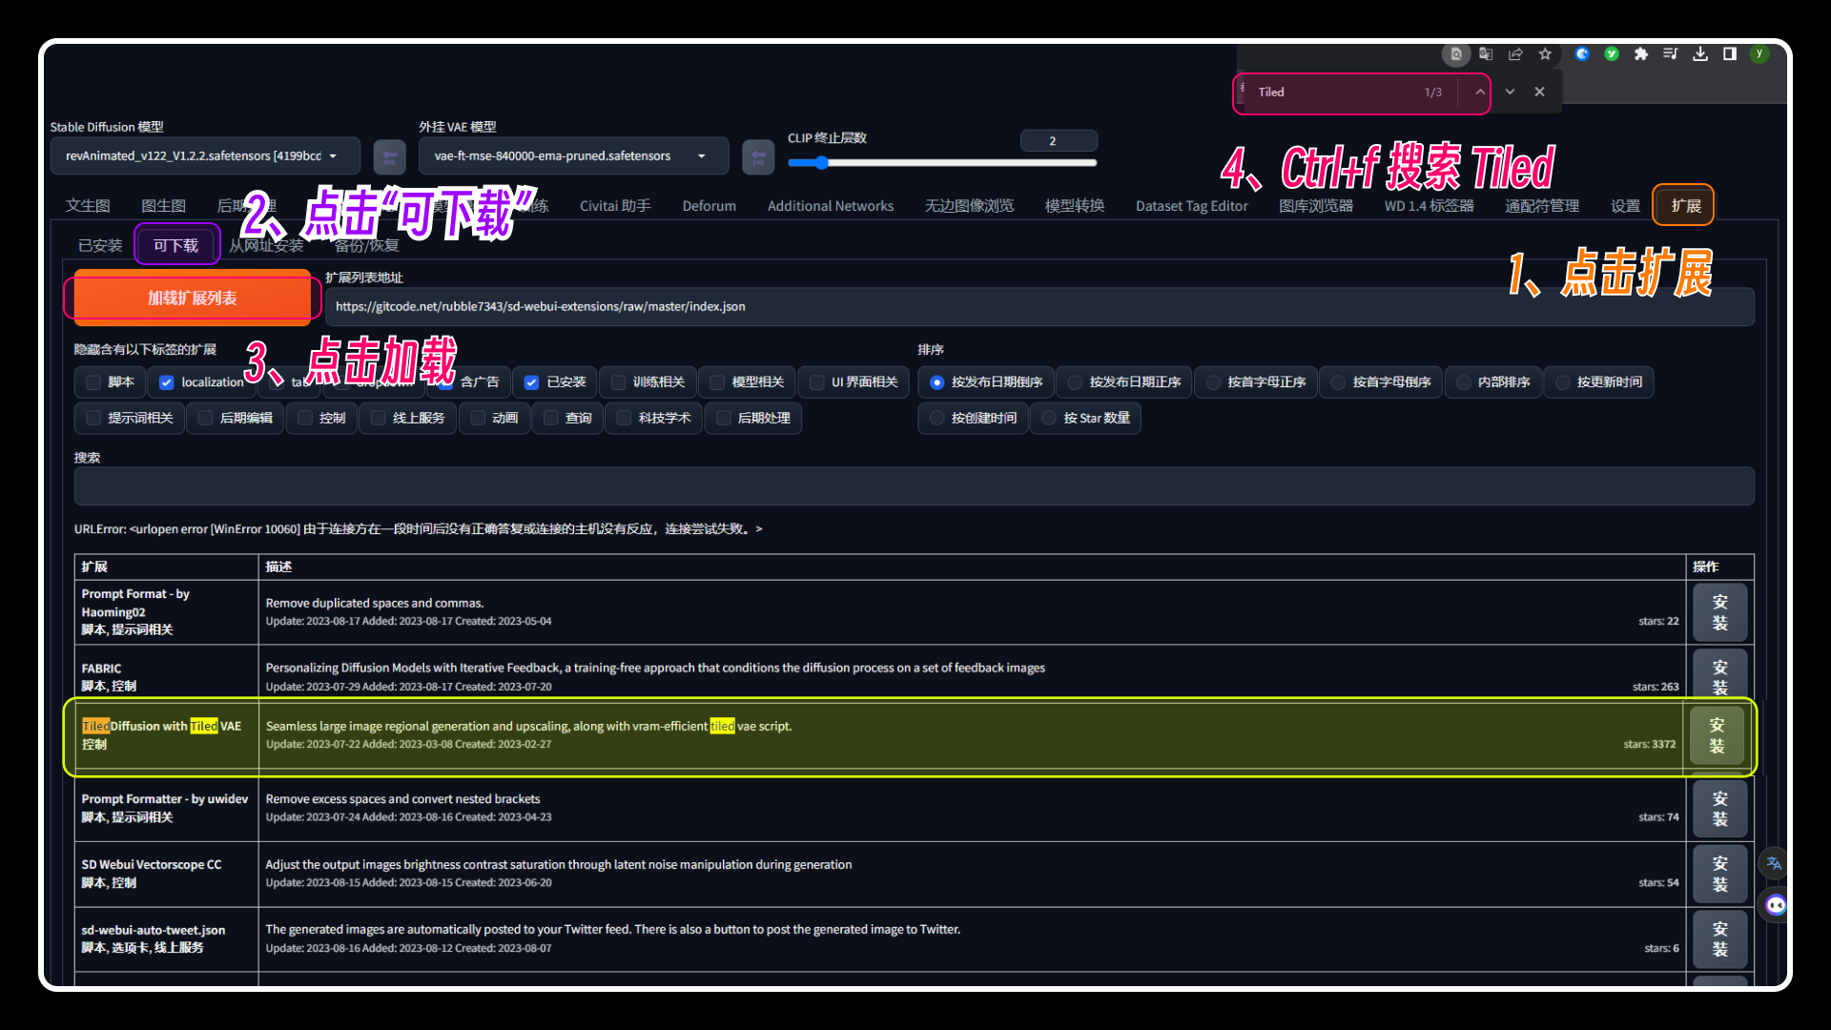Bookmark this page with the star icon
This screenshot has width=1831, height=1030.
click(1545, 54)
